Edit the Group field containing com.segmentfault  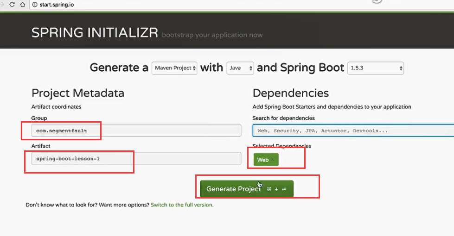click(x=136, y=130)
